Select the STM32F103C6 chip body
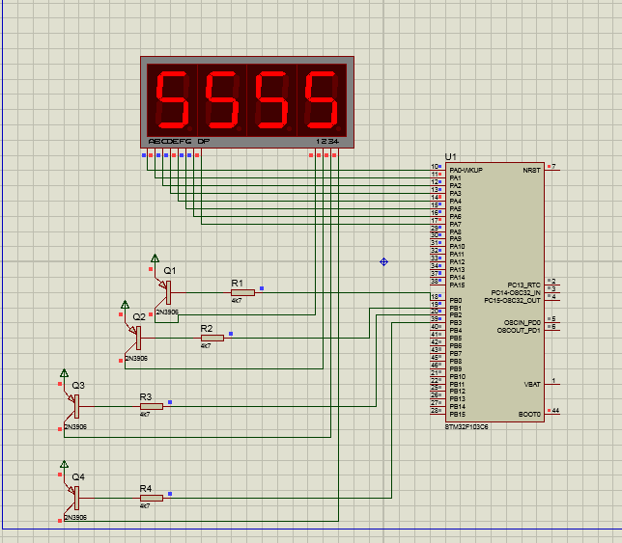 495,292
